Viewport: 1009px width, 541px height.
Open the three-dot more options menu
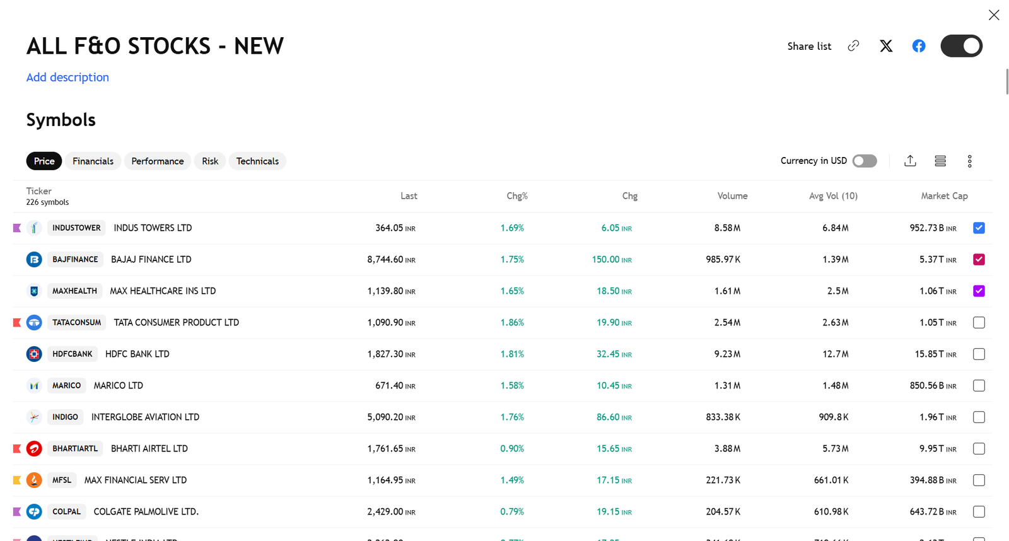click(970, 161)
